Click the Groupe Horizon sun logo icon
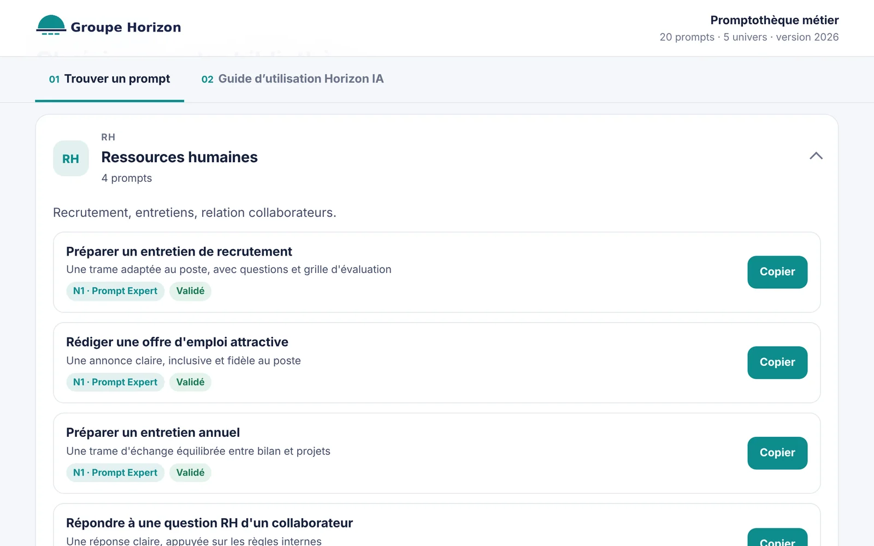874x546 pixels. click(51, 25)
